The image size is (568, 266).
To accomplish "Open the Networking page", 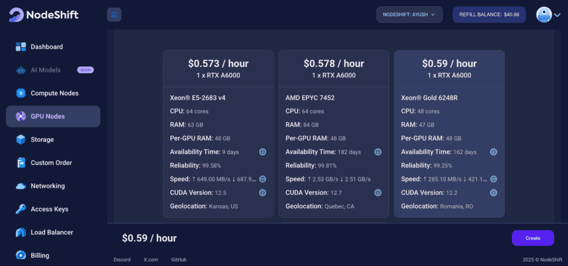I will 53,186.
